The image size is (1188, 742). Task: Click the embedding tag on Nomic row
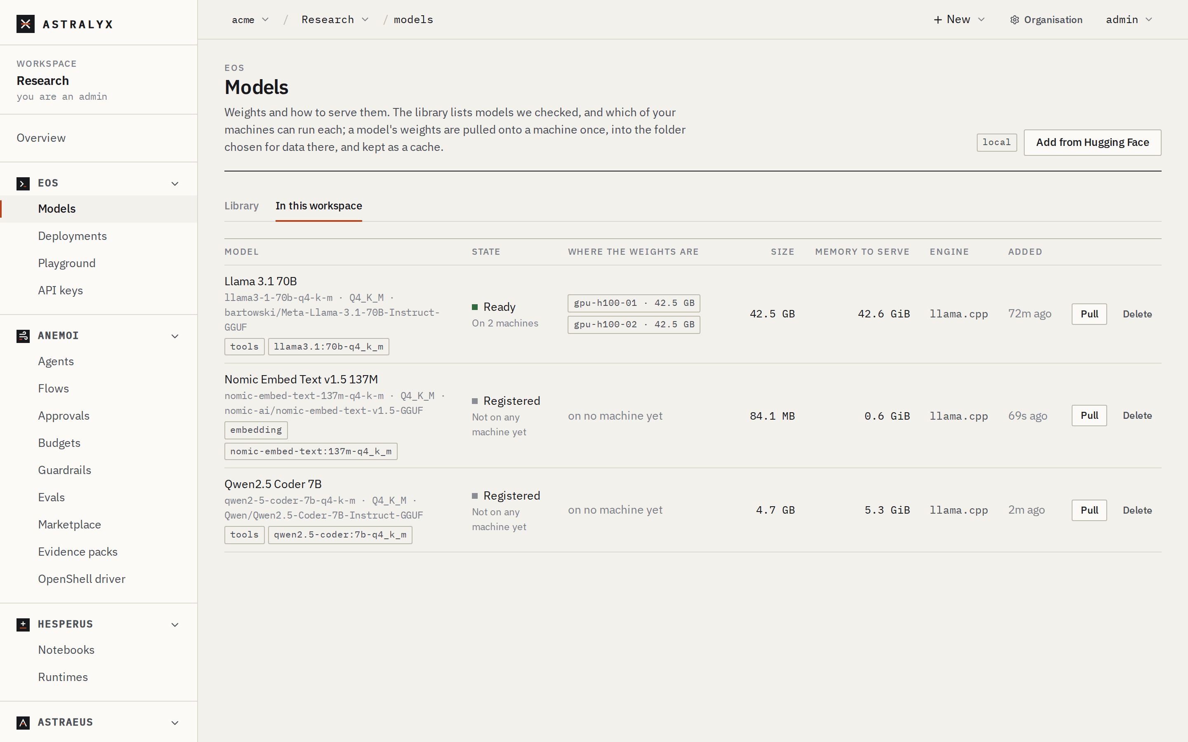coord(256,430)
